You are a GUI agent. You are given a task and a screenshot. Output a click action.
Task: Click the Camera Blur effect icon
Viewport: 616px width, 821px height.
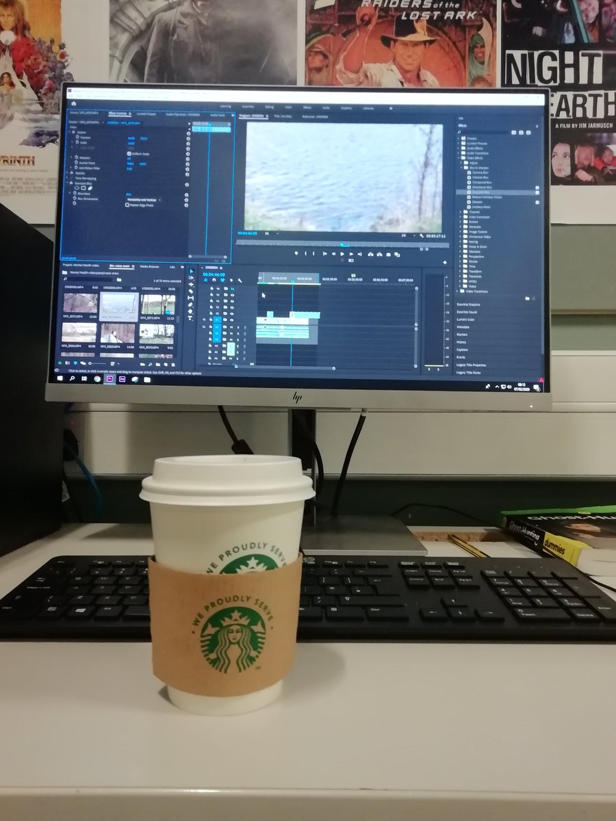tap(469, 172)
